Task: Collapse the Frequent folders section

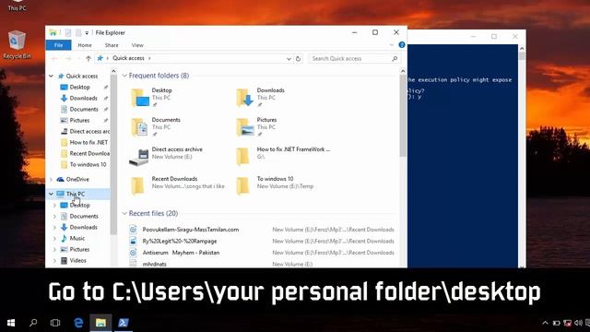Action: (124, 76)
